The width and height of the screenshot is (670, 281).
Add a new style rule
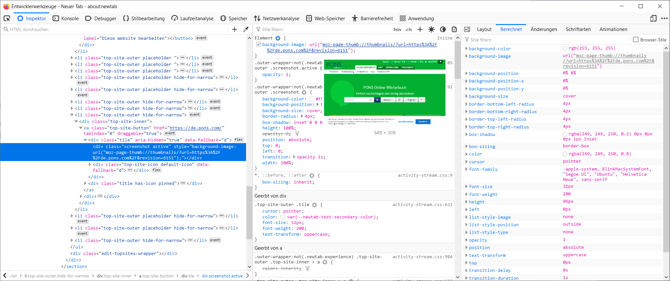420,29
